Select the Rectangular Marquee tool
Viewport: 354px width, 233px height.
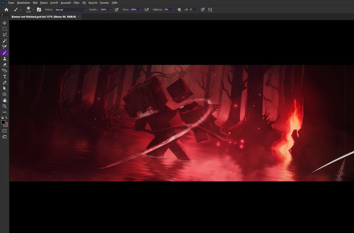coord(4,29)
